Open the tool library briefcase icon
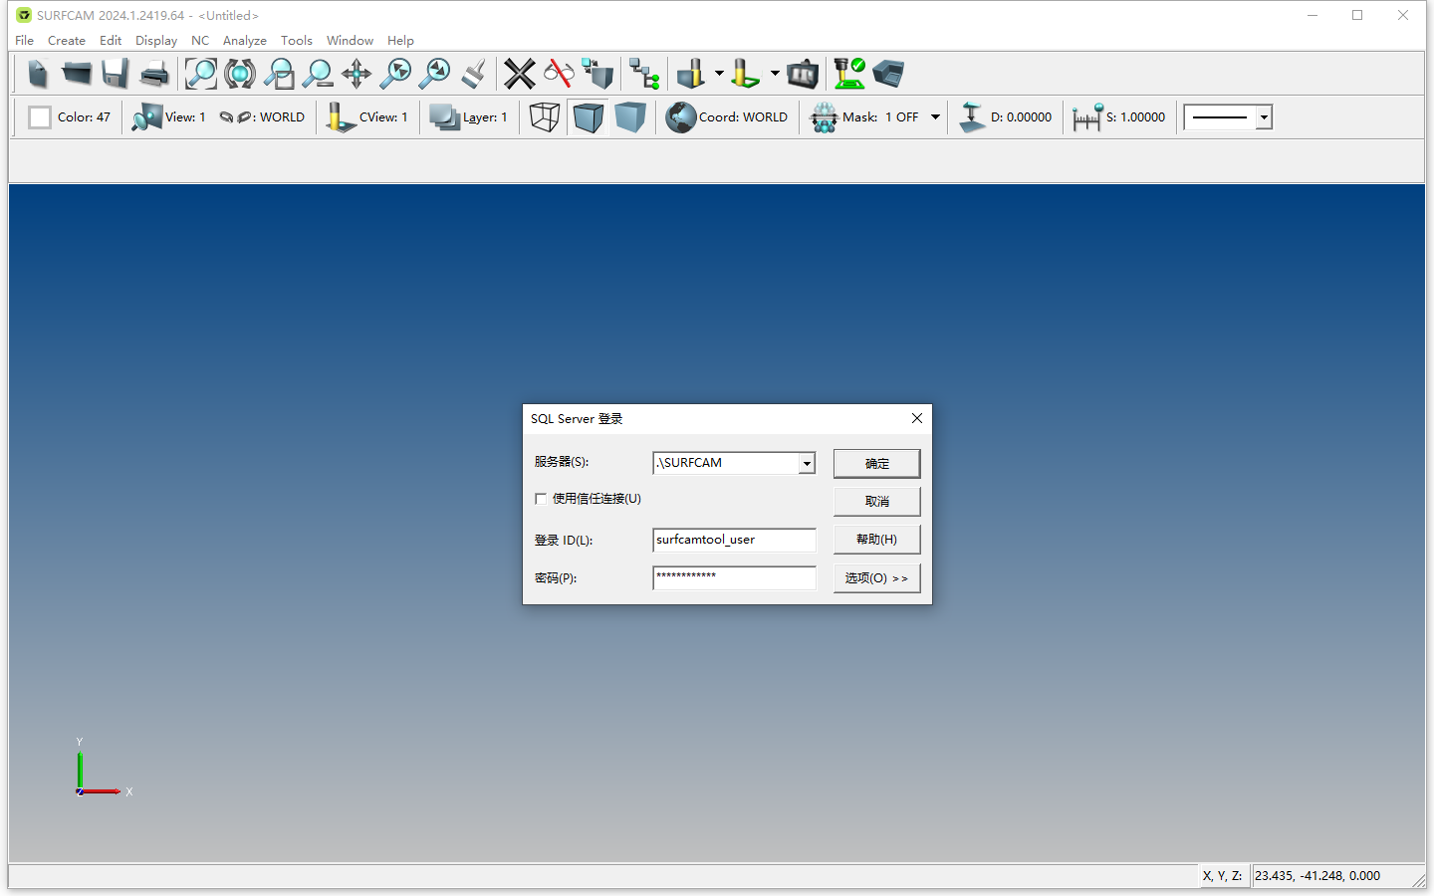The width and height of the screenshot is (1434, 896). coord(803,74)
